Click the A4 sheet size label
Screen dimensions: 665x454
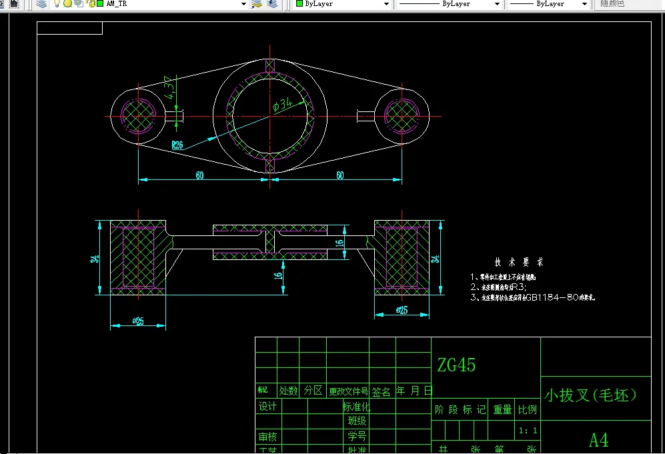(598, 440)
